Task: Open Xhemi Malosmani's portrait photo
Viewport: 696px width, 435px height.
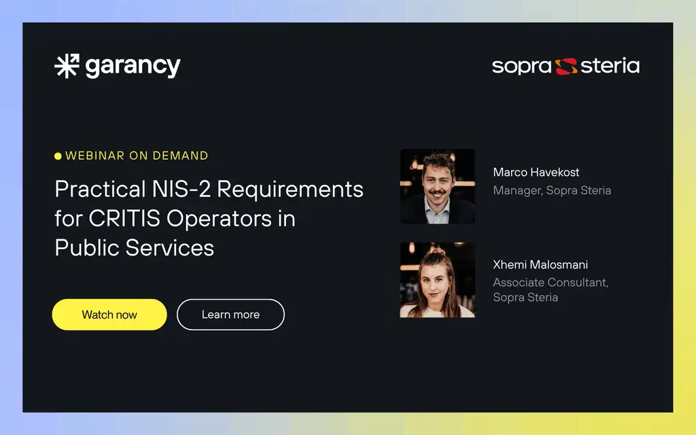Action: [437, 279]
